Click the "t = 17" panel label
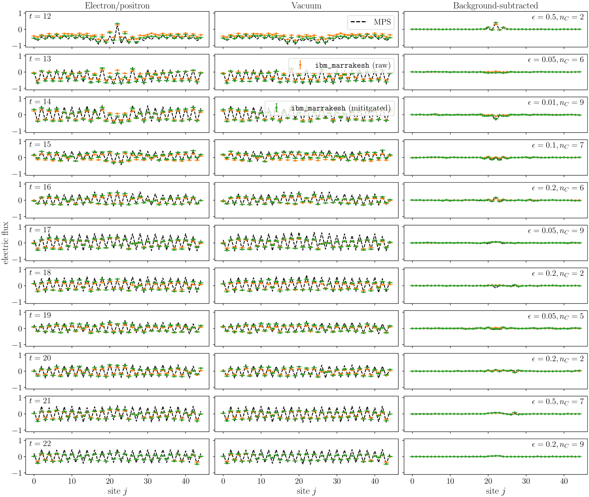 point(40,230)
